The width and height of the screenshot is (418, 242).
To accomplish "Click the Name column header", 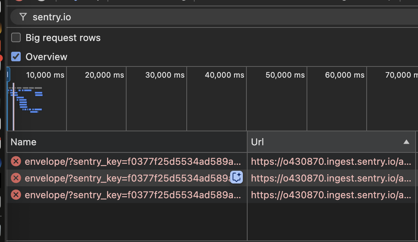I will tap(127, 142).
